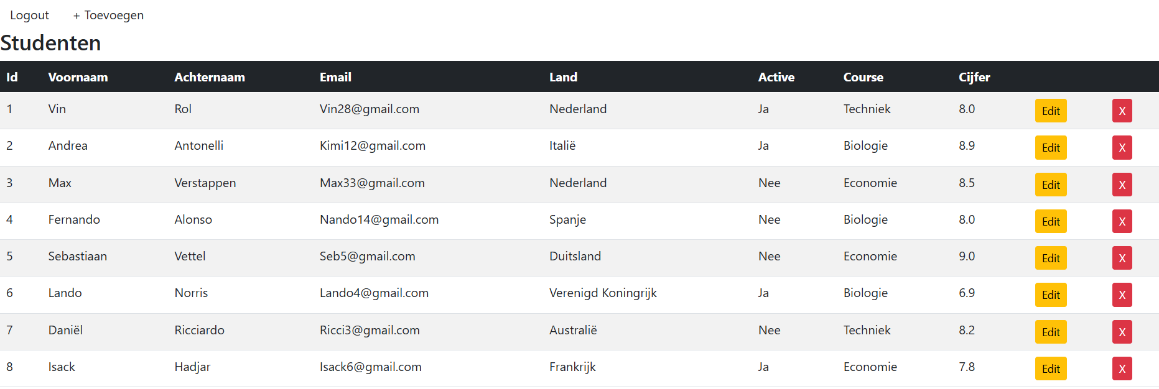Delete Daniël Ricciardo with the X button
Viewport: 1159px width, 389px height.
pos(1122,332)
